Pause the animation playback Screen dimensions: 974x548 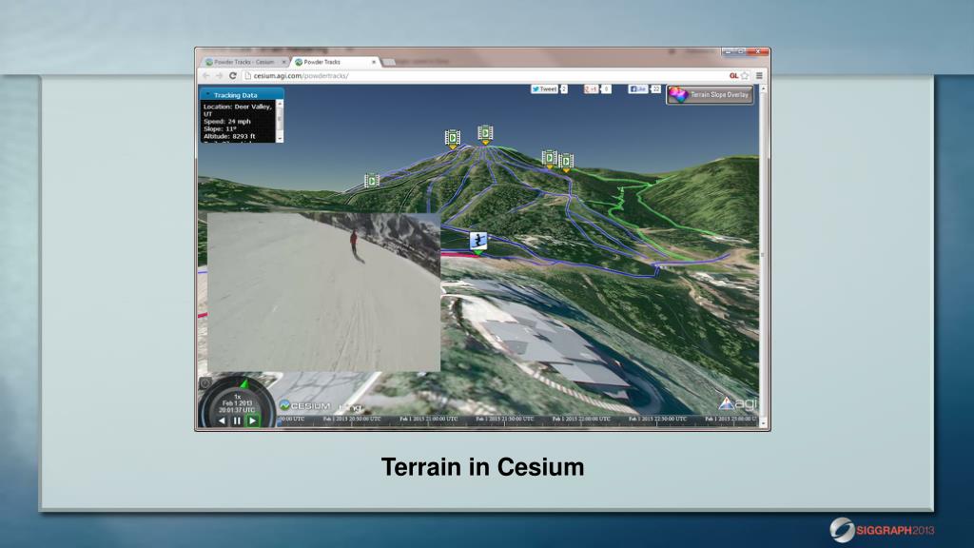tap(237, 421)
